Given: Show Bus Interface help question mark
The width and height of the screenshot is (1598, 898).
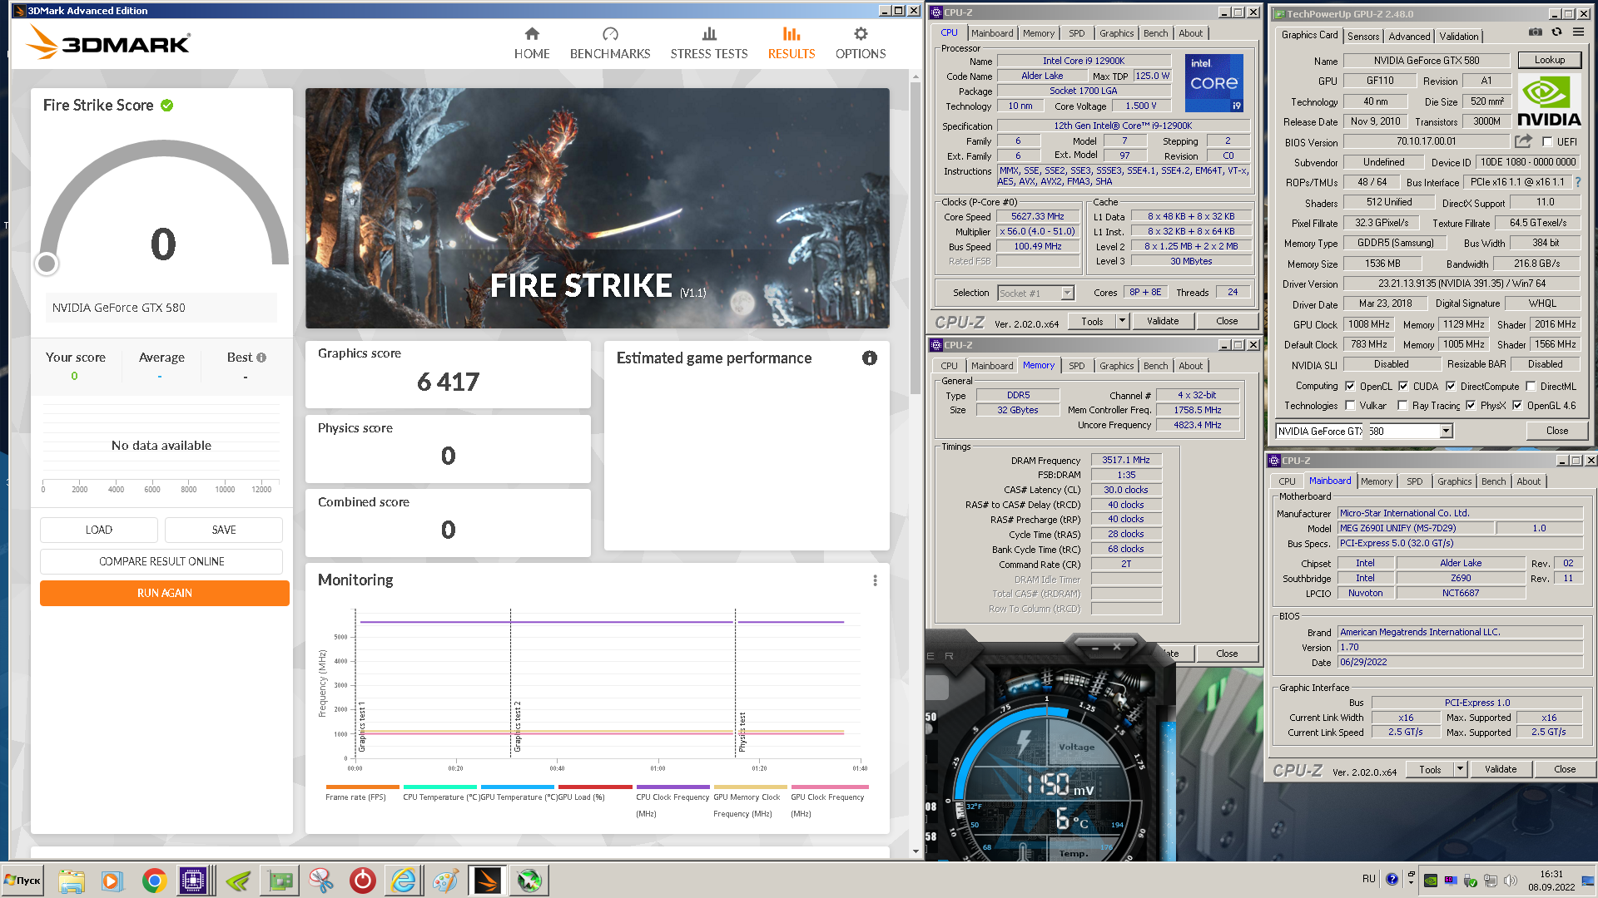Looking at the screenshot, I should (x=1577, y=182).
